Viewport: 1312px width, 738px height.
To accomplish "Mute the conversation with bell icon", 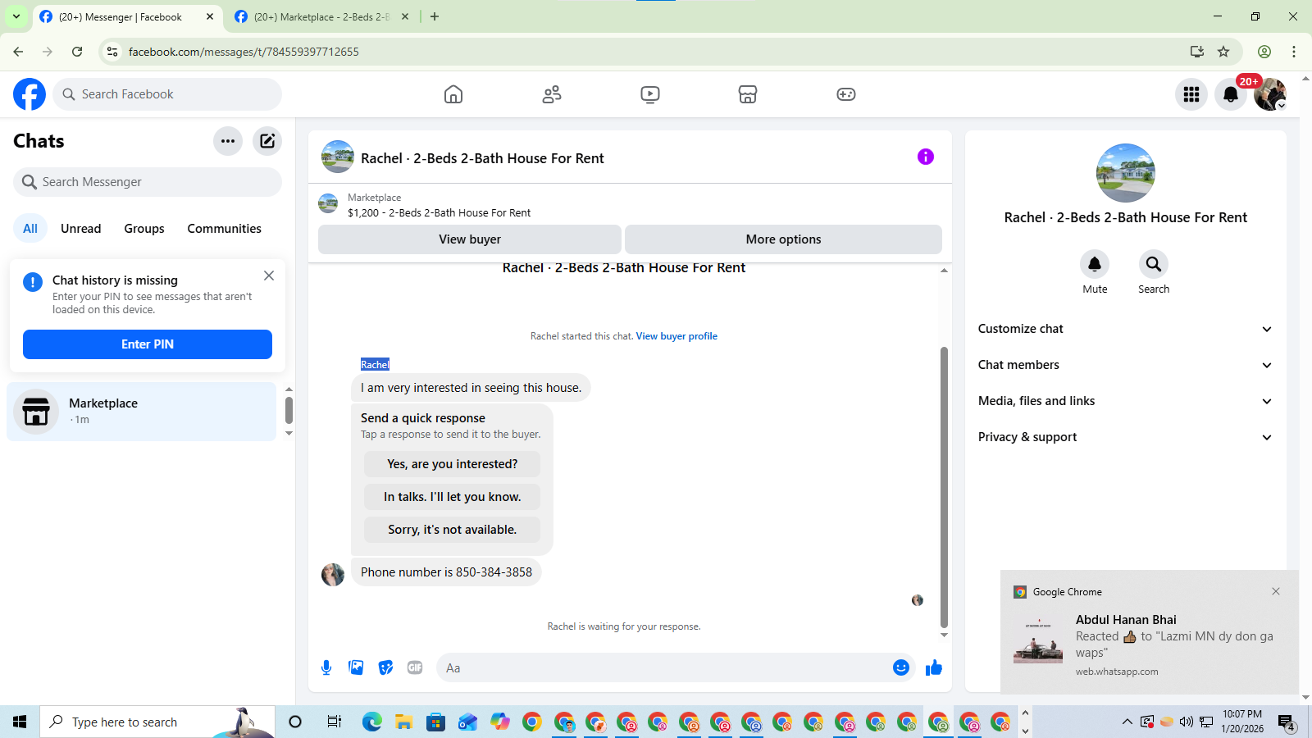I will 1095,264.
